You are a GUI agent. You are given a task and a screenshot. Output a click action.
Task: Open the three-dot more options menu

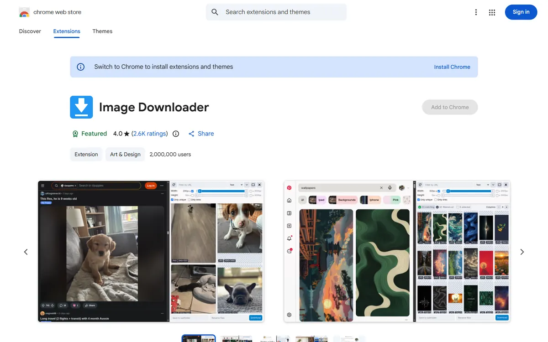476,12
